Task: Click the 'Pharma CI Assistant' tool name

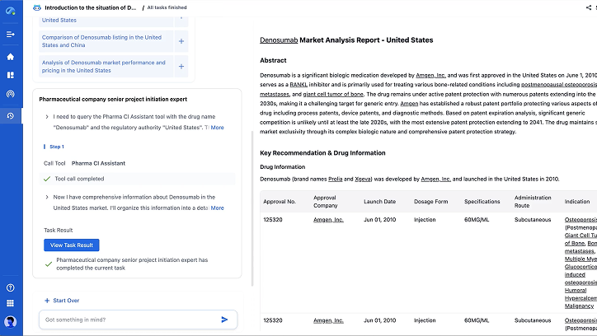Action: tap(98, 163)
